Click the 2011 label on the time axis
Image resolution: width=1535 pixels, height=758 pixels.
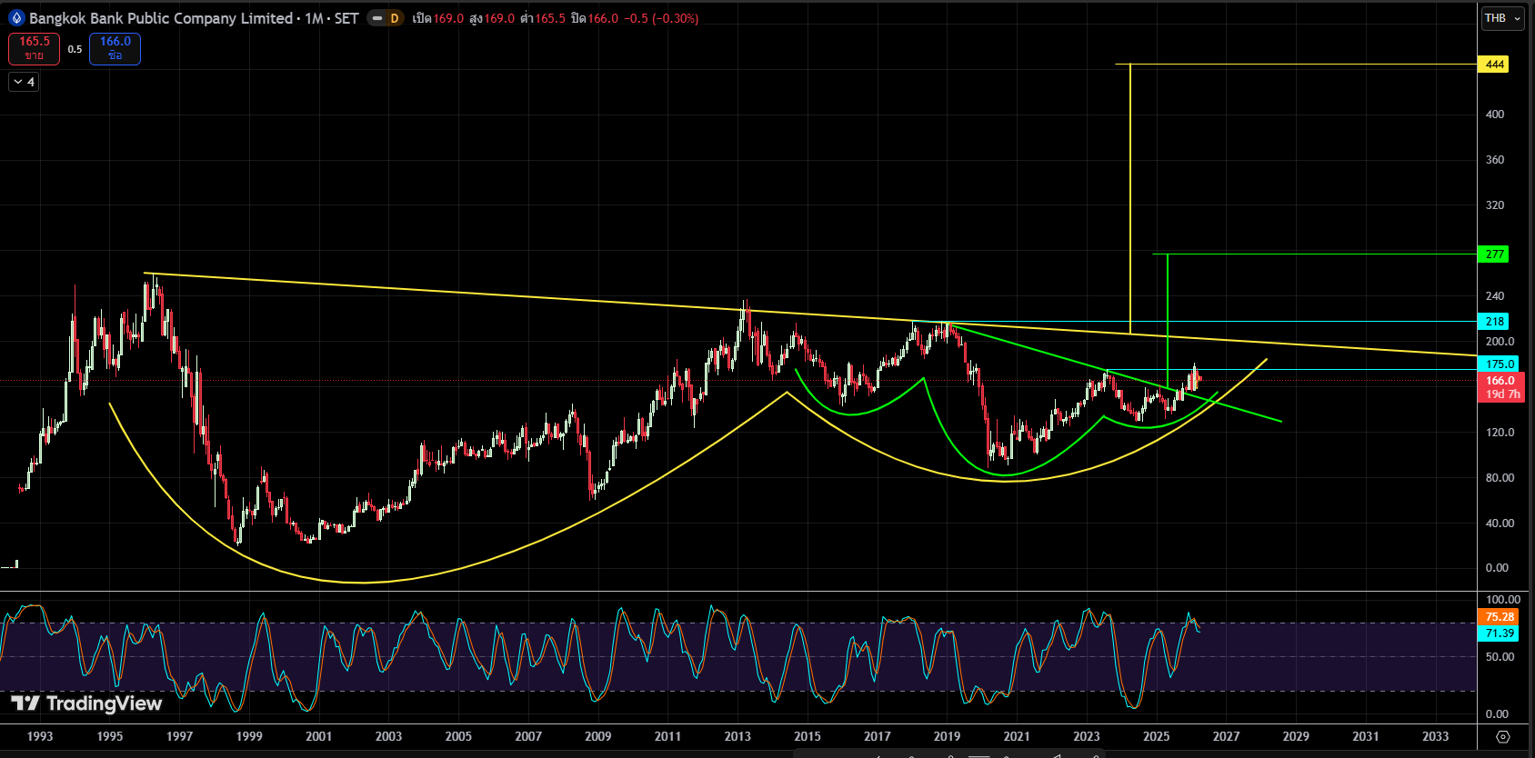[667, 736]
